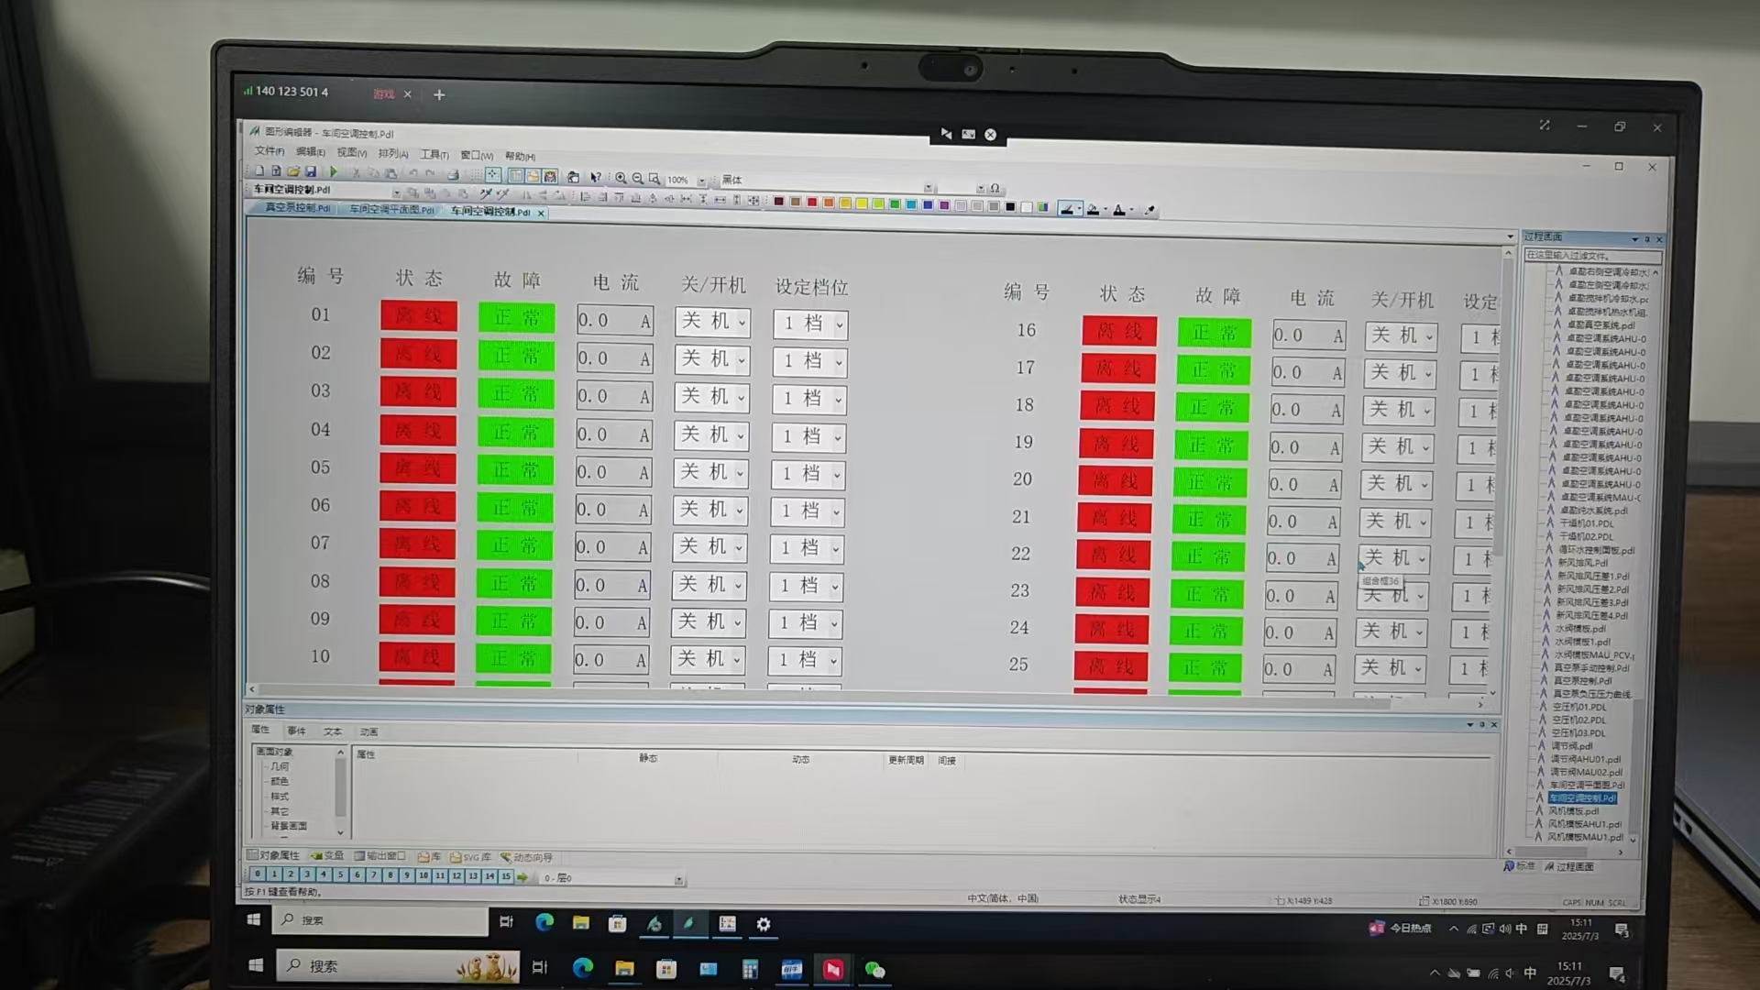Open the 关/开机 dropdown for unit 01
1760x990 pixels.
(742, 324)
